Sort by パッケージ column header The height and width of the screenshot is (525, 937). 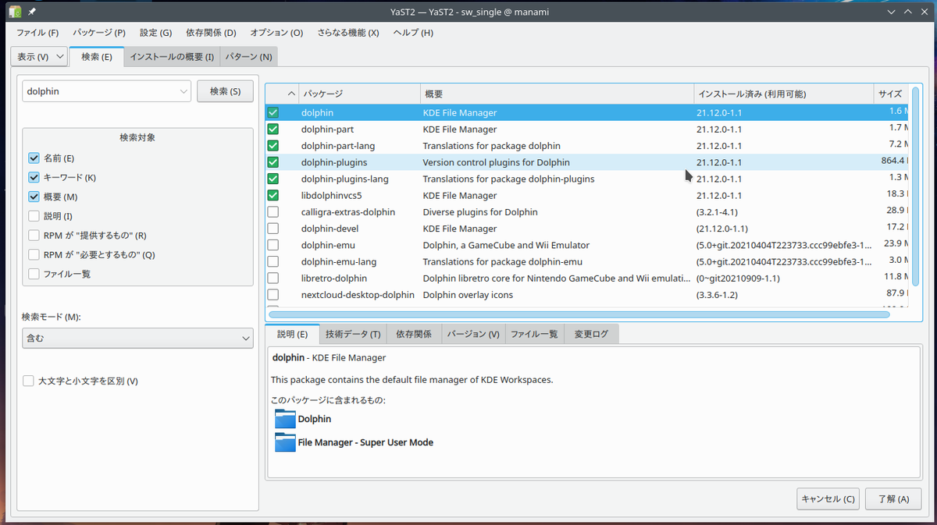coord(359,94)
